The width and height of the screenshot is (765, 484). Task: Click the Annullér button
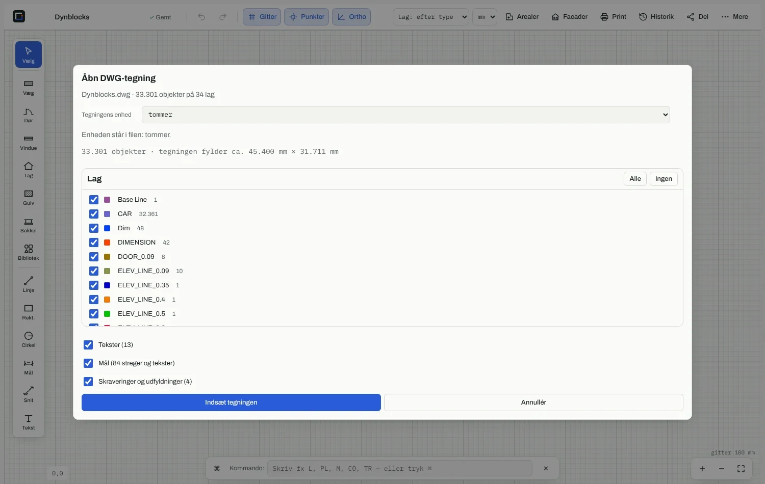point(533,402)
